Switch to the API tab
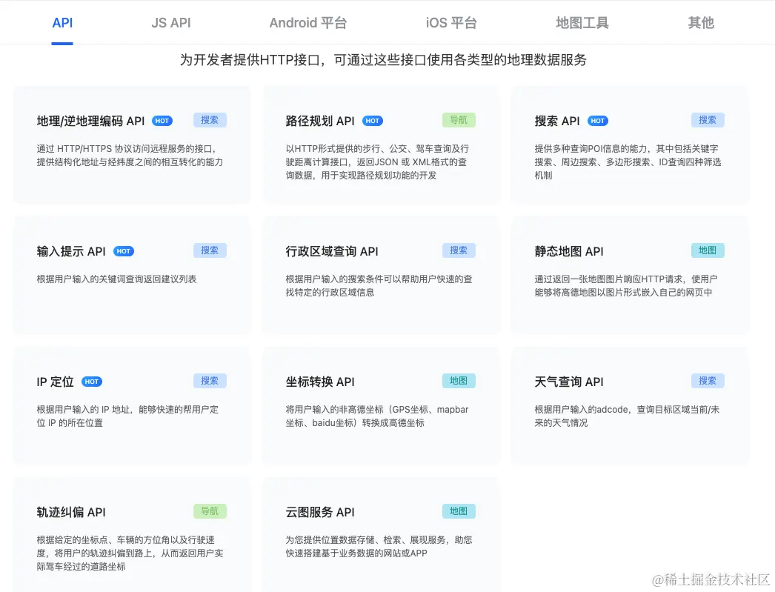Viewport: 775px width, 592px height. point(62,23)
